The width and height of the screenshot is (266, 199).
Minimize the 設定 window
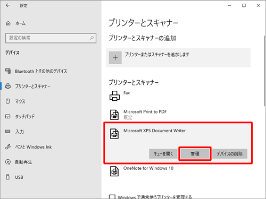tap(229, 5)
